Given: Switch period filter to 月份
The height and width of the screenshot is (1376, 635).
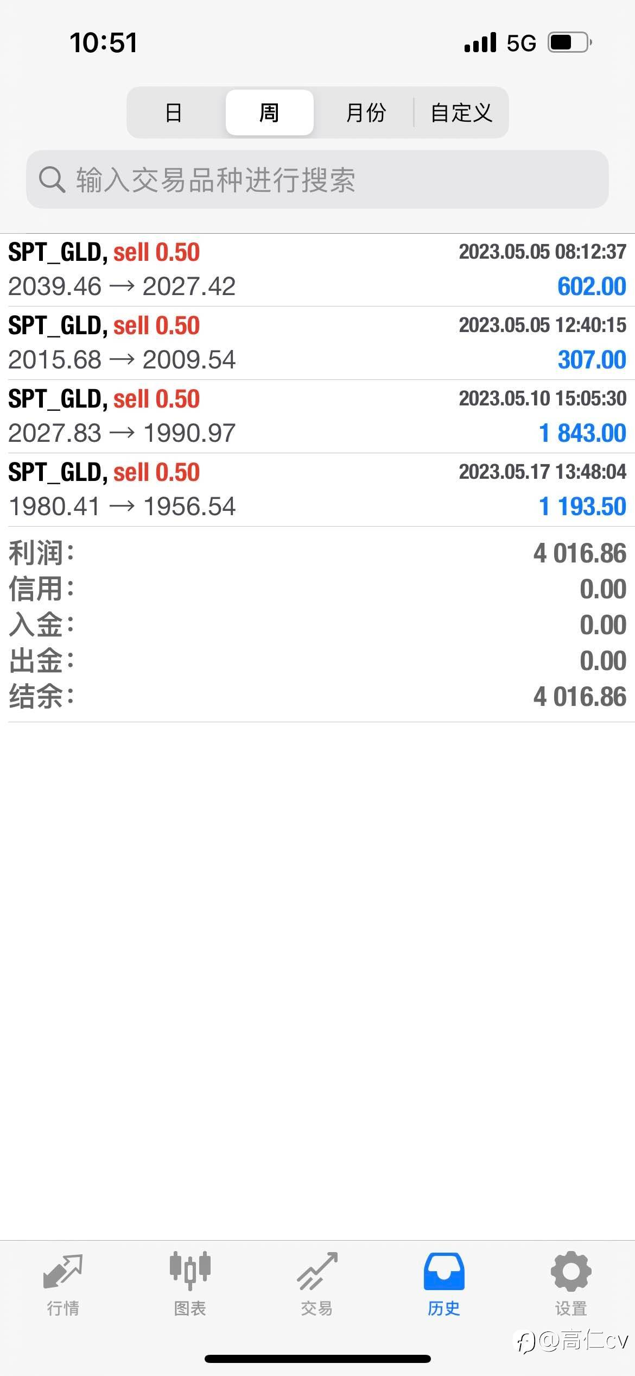Looking at the screenshot, I should (x=366, y=112).
